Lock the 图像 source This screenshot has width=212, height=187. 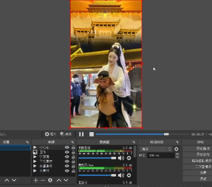[x=73, y=152]
